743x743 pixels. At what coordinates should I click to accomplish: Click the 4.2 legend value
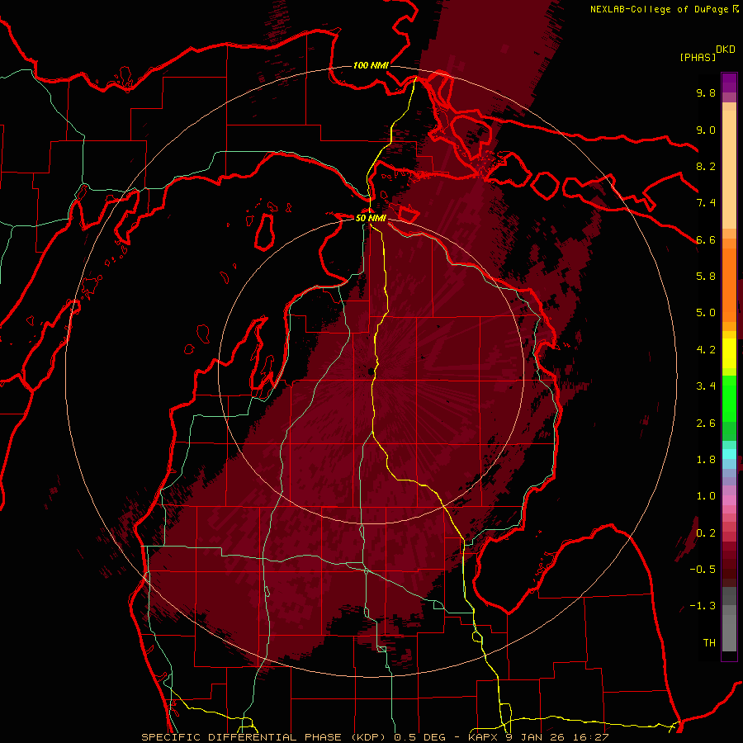click(x=706, y=350)
